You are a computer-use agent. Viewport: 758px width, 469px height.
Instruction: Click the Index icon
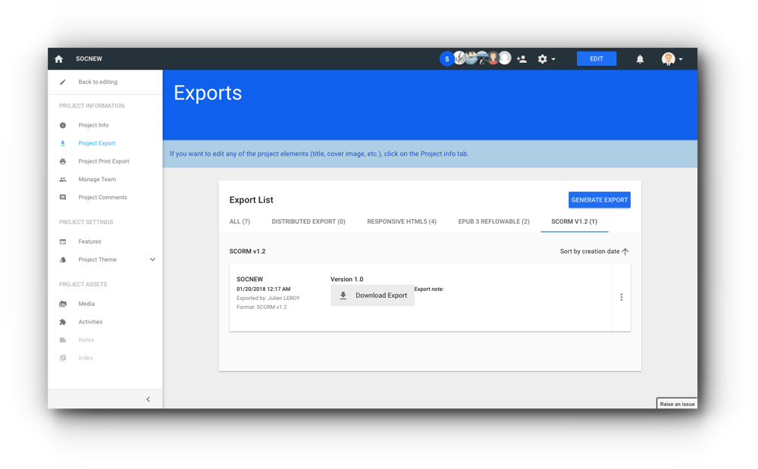63,358
